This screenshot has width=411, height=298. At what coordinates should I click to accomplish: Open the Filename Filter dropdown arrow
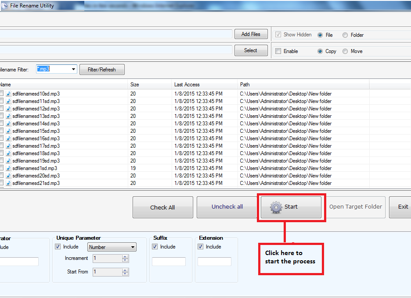[73, 69]
